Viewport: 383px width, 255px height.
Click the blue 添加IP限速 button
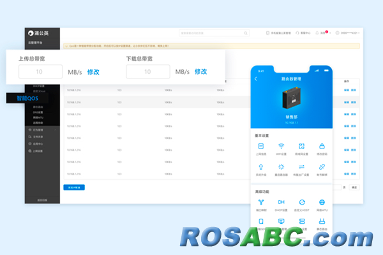74,187
